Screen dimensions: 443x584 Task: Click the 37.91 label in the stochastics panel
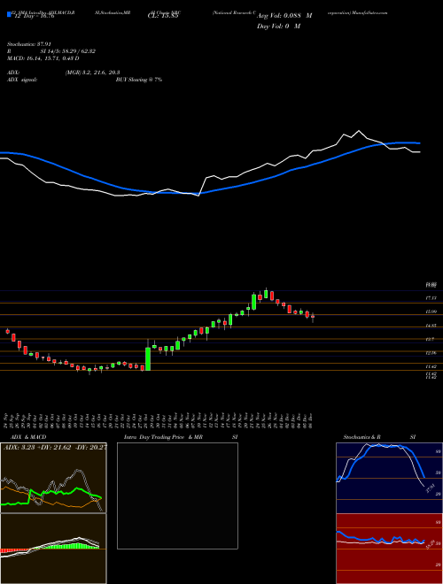pyautogui.click(x=430, y=488)
